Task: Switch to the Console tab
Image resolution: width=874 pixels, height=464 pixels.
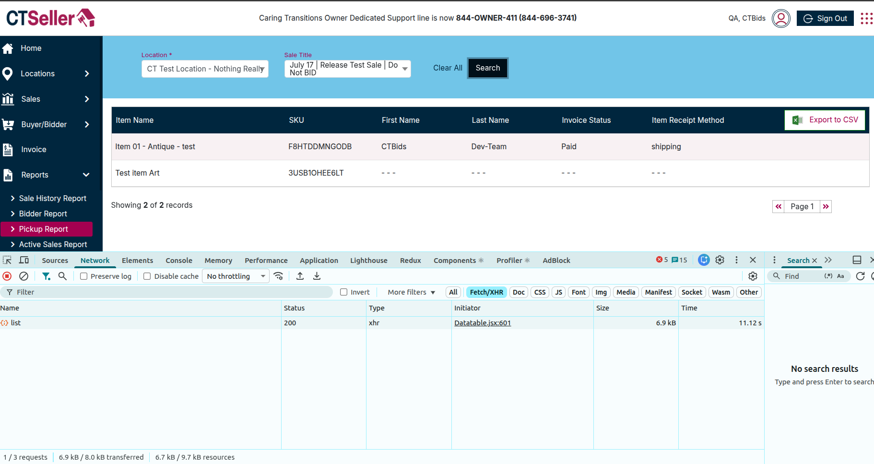Action: pyautogui.click(x=179, y=261)
